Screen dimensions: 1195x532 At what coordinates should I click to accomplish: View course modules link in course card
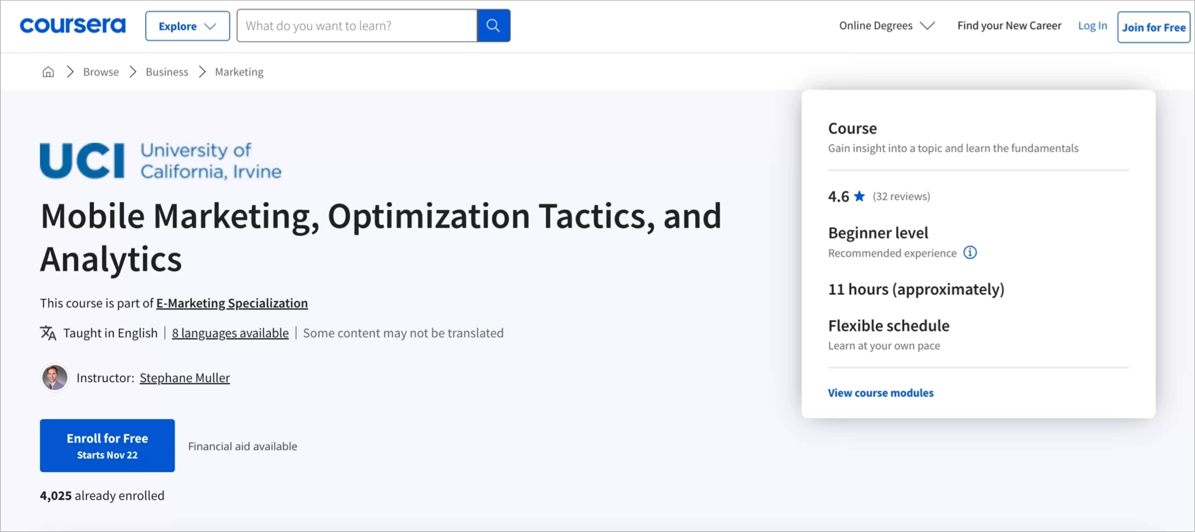pos(880,393)
